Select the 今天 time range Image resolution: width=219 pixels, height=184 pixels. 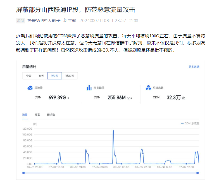coord(28,76)
